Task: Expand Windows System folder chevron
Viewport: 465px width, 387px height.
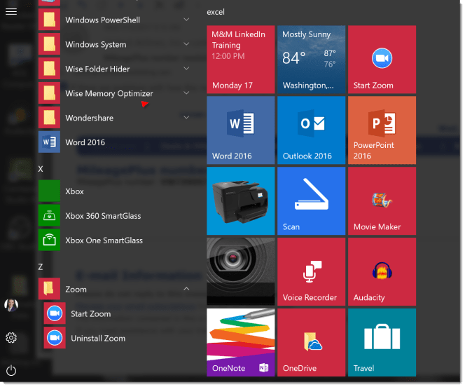Action: click(x=186, y=44)
